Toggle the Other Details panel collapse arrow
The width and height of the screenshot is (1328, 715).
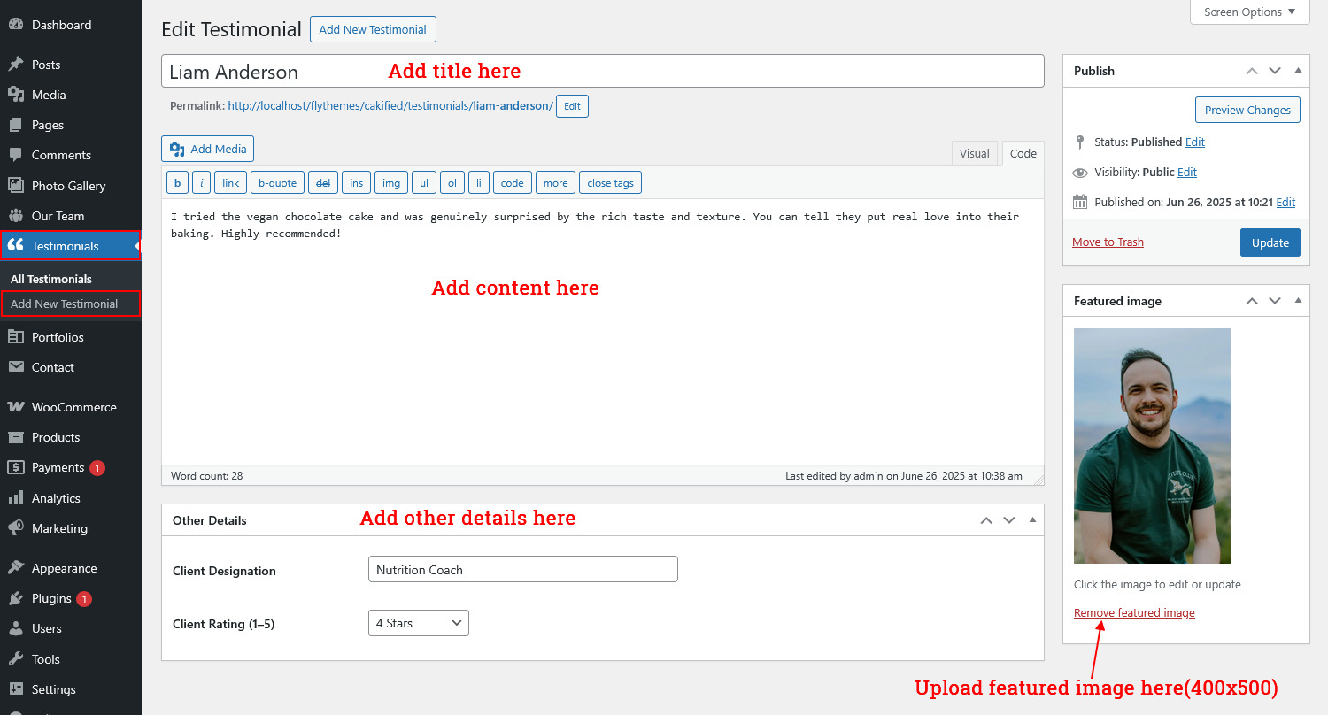1032,520
